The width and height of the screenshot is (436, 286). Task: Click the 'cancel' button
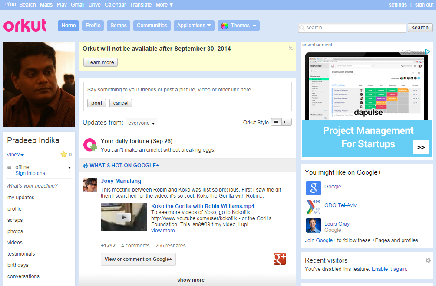(121, 103)
